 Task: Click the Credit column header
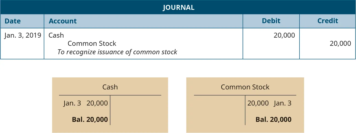point(328,21)
